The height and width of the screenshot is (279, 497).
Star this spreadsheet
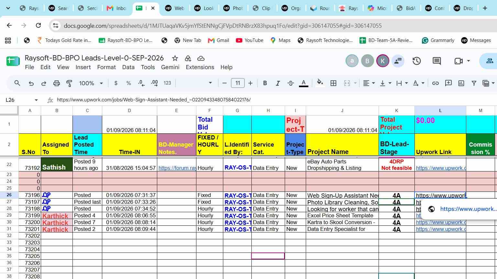click(x=175, y=58)
